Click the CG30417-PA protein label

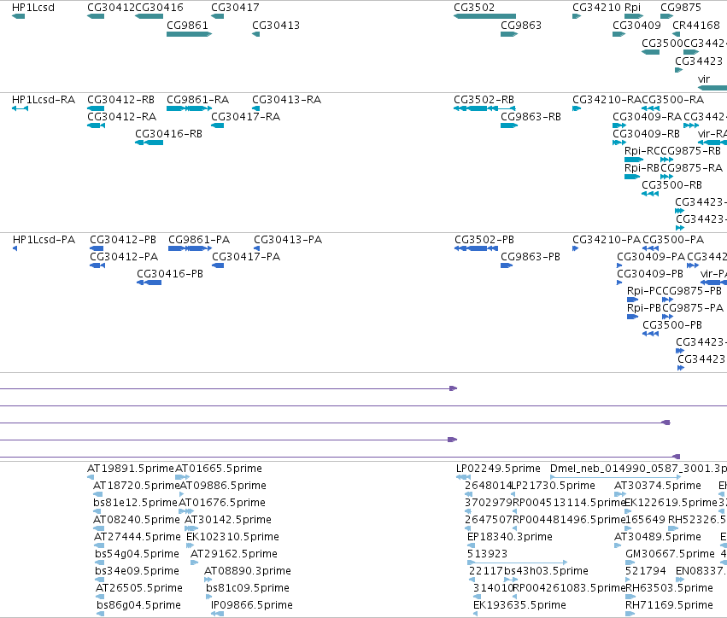click(x=246, y=257)
